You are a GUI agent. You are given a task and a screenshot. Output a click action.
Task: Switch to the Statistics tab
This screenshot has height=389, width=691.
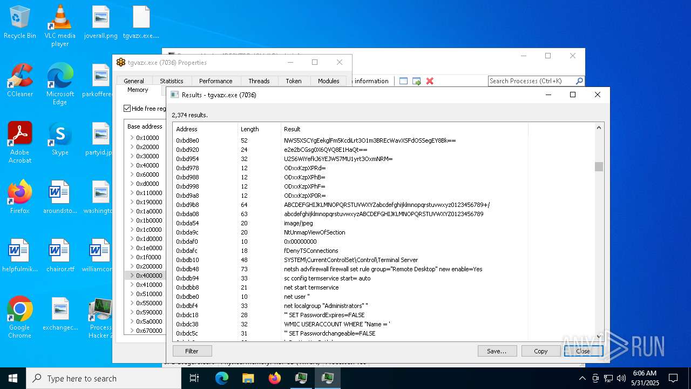172,81
